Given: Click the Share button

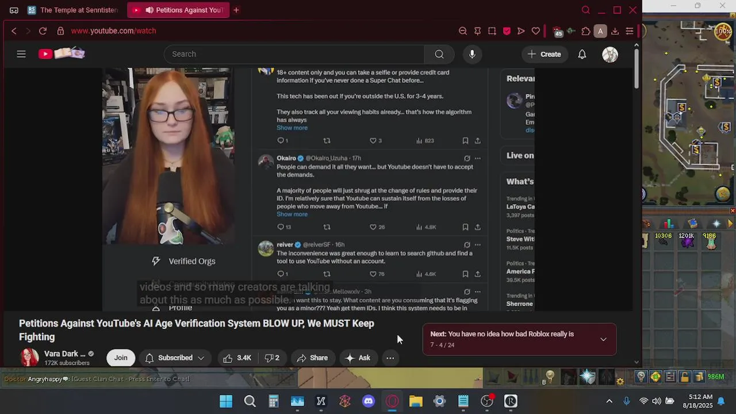Looking at the screenshot, I should [x=312, y=358].
